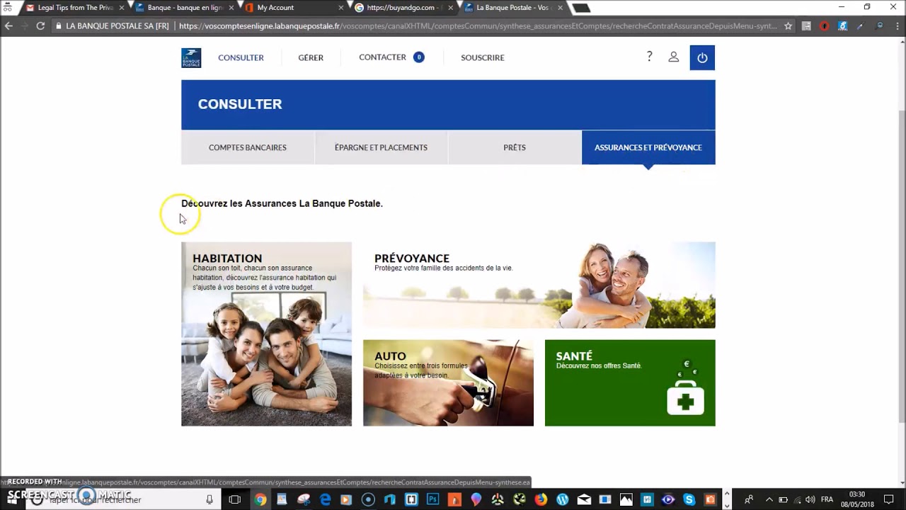906x510 pixels.
Task: Open Firefox from taskbar
Action: click(541, 499)
